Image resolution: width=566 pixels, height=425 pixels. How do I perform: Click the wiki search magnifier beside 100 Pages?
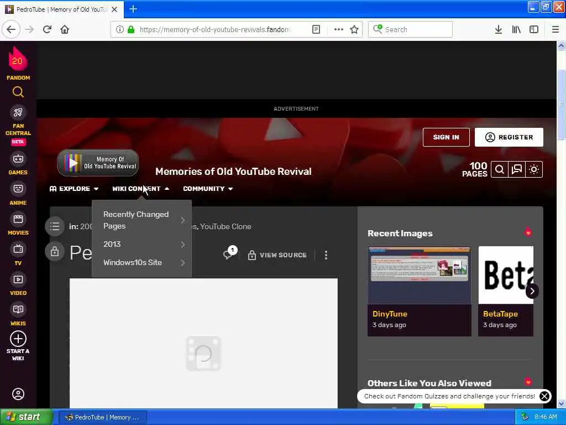500,169
